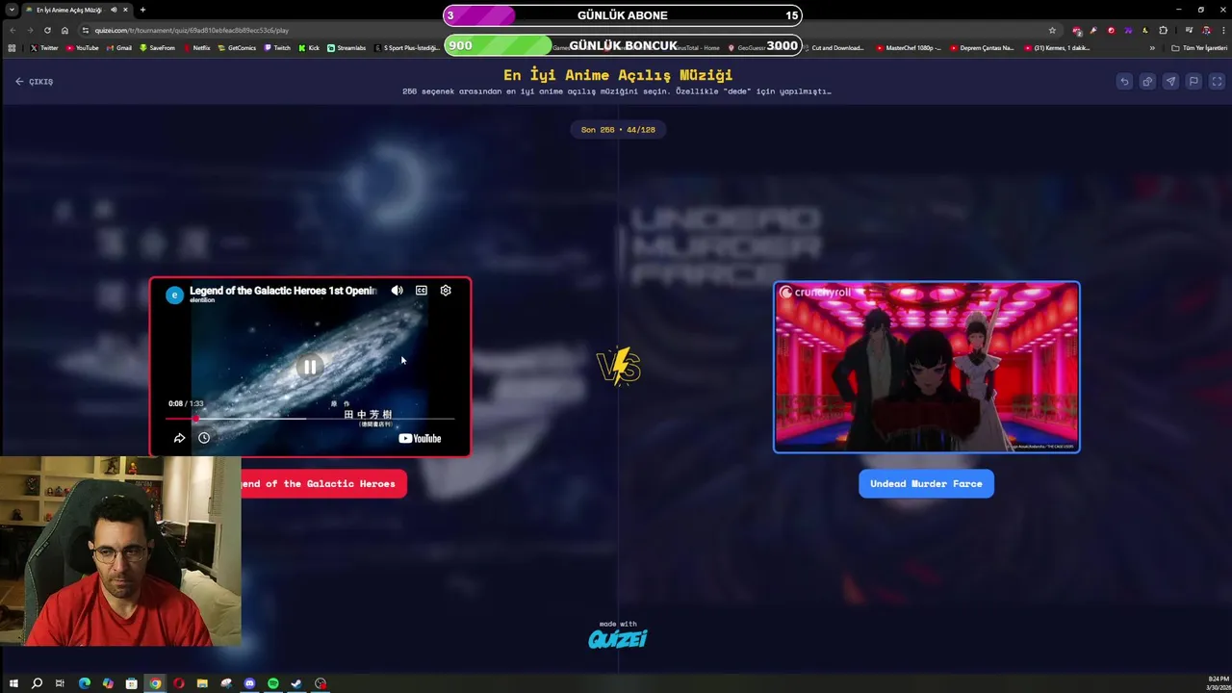The width and height of the screenshot is (1232, 693).
Task: Open the Kick bookmark
Action: (309, 47)
